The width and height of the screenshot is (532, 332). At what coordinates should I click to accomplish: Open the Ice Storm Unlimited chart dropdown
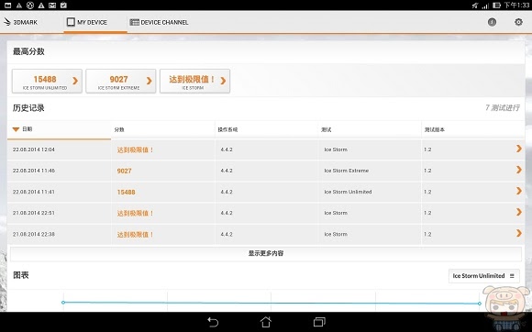(483, 276)
